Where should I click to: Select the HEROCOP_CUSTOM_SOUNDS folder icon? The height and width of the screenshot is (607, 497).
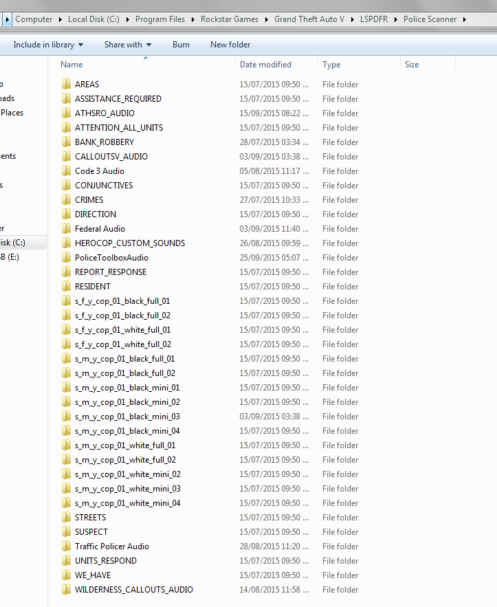(x=66, y=243)
